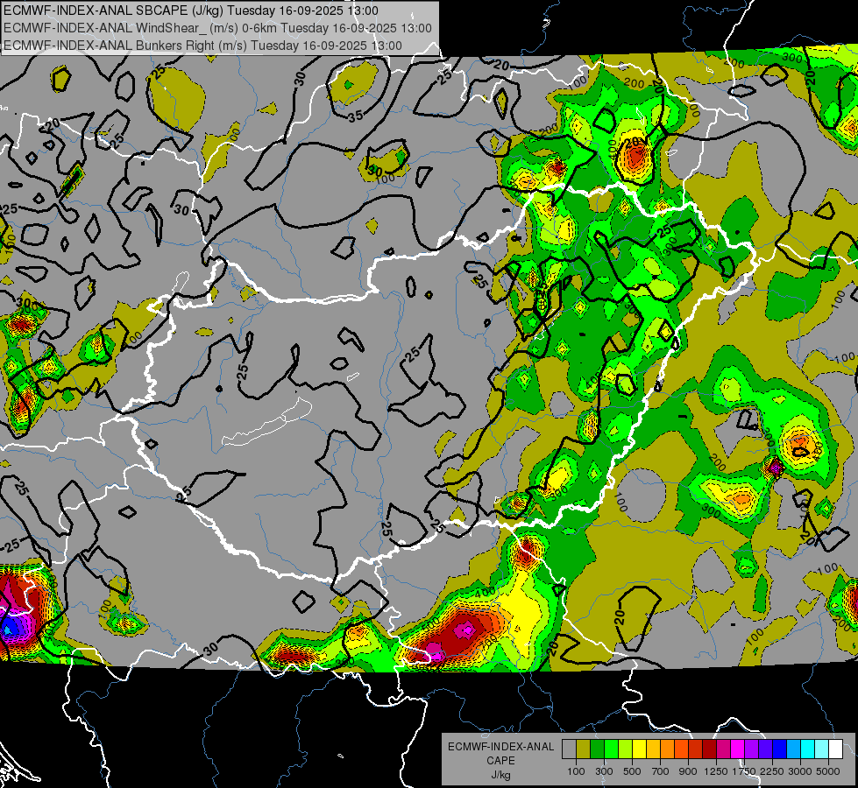
Task: Click the 3000 tick label in legend
Action: tap(800, 771)
